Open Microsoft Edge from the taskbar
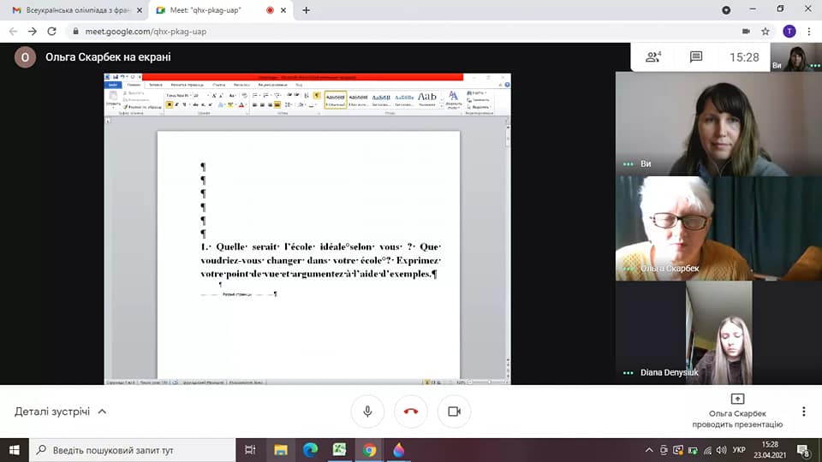Image resolution: width=822 pixels, height=462 pixels. tap(310, 449)
